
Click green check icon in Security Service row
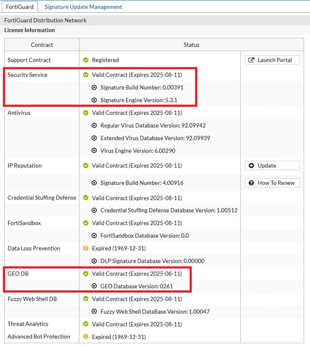point(86,75)
